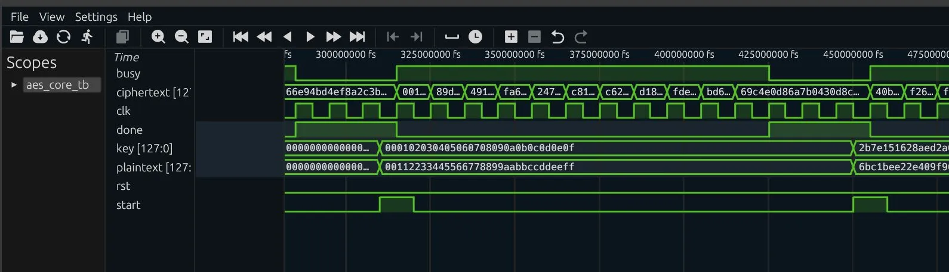
Task: Expand the aes_core_tb scope arrow
Action: click(x=14, y=85)
